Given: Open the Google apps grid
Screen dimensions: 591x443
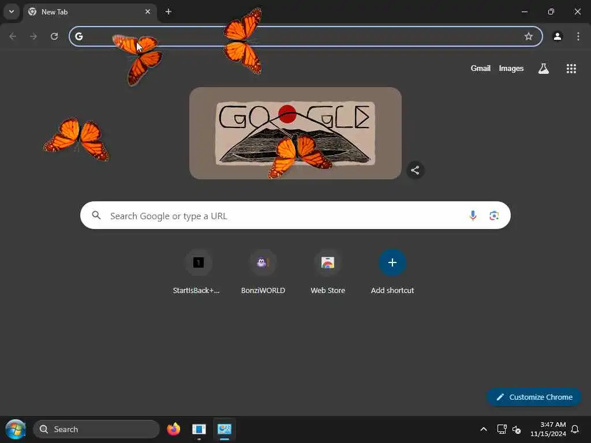Looking at the screenshot, I should (571, 69).
